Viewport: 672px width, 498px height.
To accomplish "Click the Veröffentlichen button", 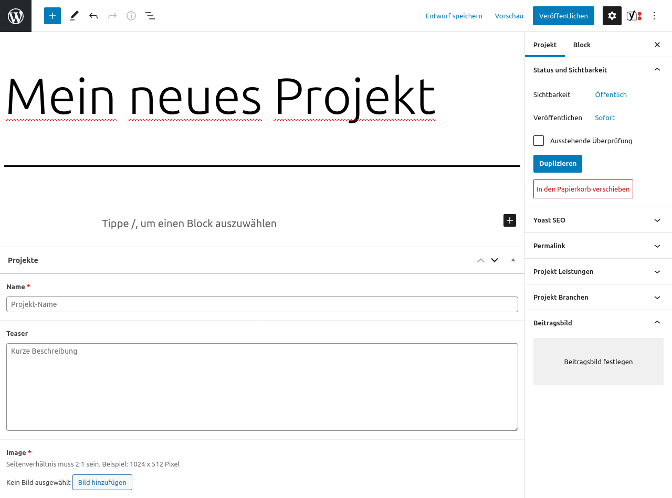I will click(x=563, y=16).
